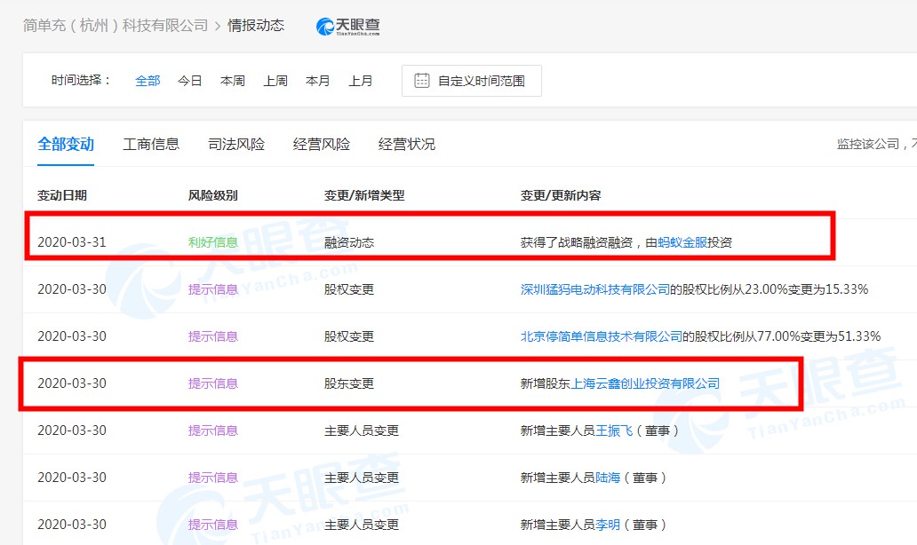This screenshot has width=917, height=545.
Task: Click 变更/新增类型 column header
Action: point(364,195)
